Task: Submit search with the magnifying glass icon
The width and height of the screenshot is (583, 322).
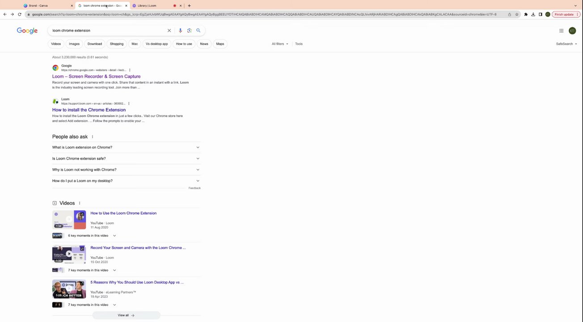Action: point(199,30)
